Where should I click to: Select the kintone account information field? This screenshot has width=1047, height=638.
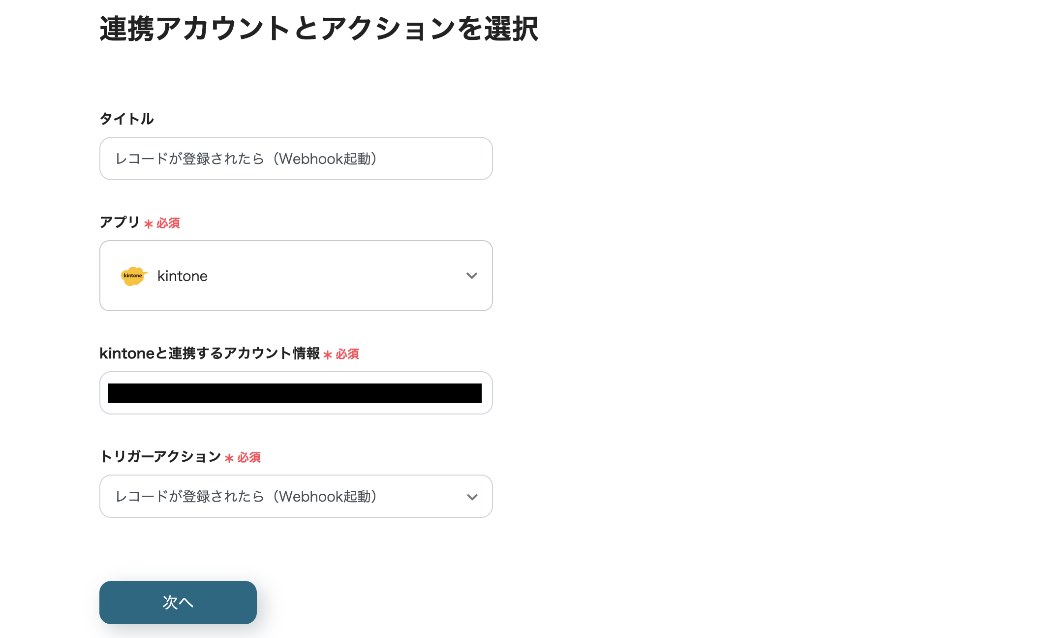(295, 393)
